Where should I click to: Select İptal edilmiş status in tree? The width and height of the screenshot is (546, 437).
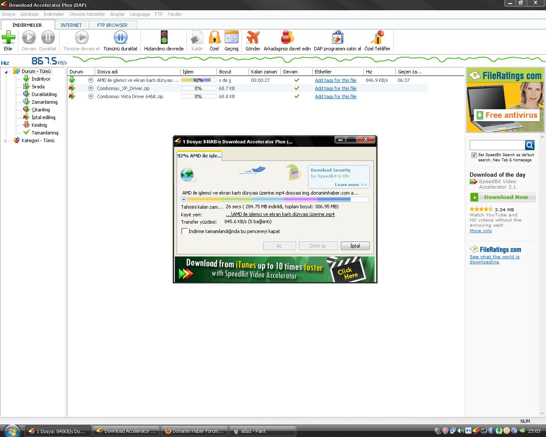click(x=43, y=117)
